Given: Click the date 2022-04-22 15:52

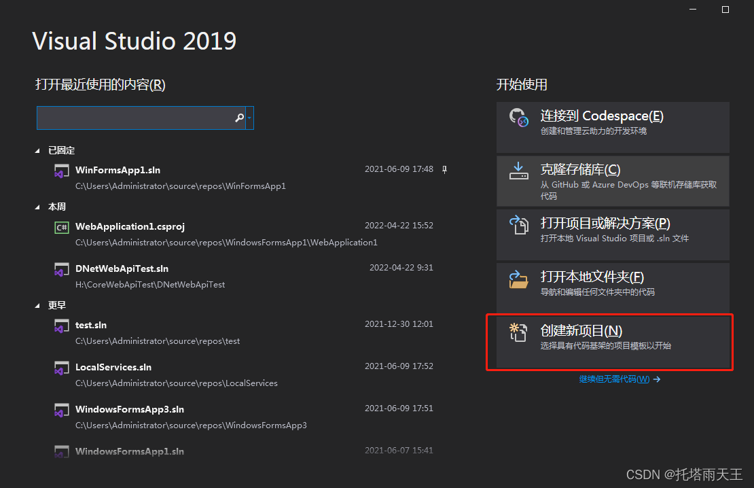Looking at the screenshot, I should tap(399, 225).
